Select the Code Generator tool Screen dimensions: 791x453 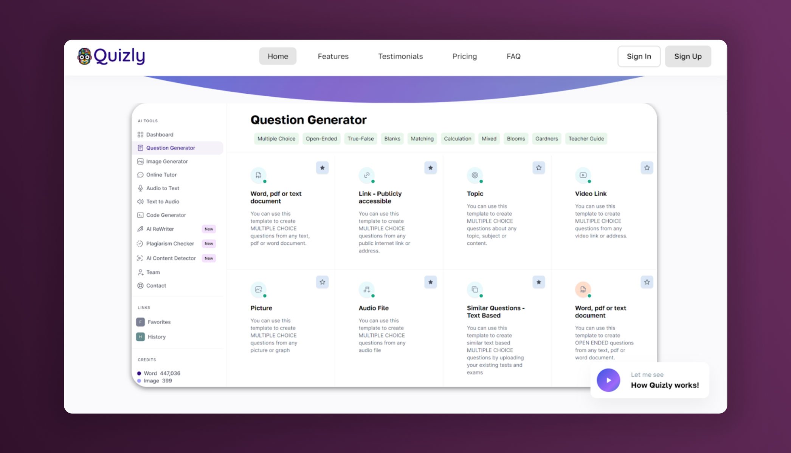tap(166, 215)
